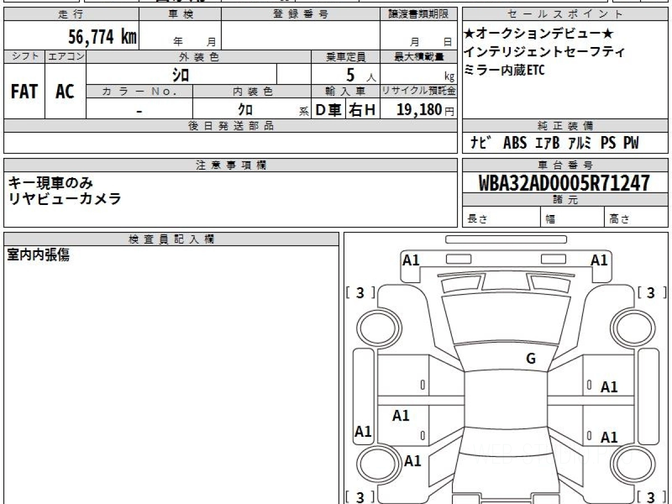Click the エアコン header cell
672x504 pixels.
pos(66,57)
